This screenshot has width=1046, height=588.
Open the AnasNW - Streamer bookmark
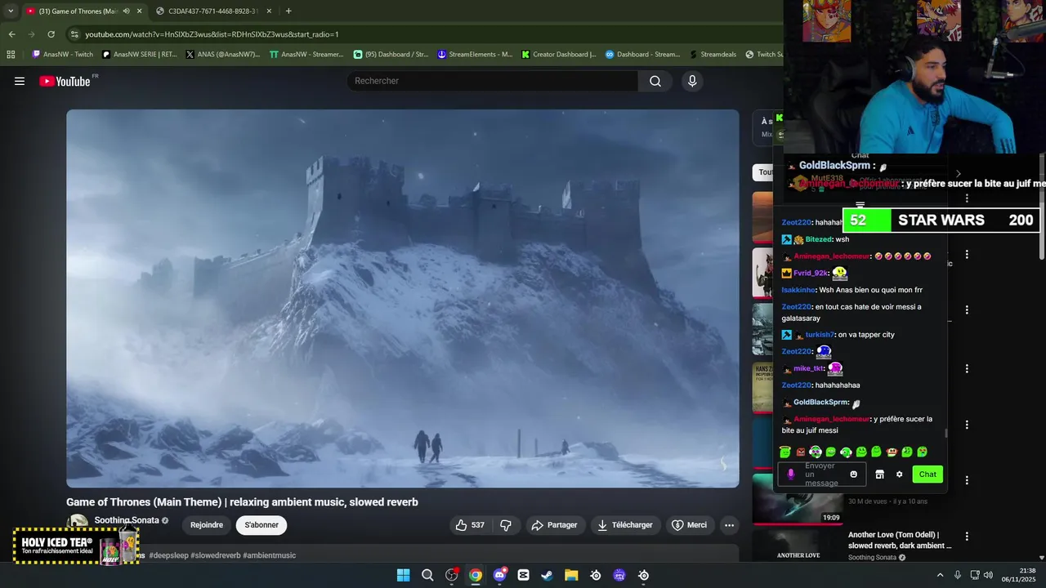(306, 55)
